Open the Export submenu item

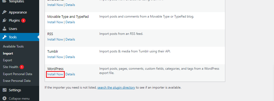(8, 60)
